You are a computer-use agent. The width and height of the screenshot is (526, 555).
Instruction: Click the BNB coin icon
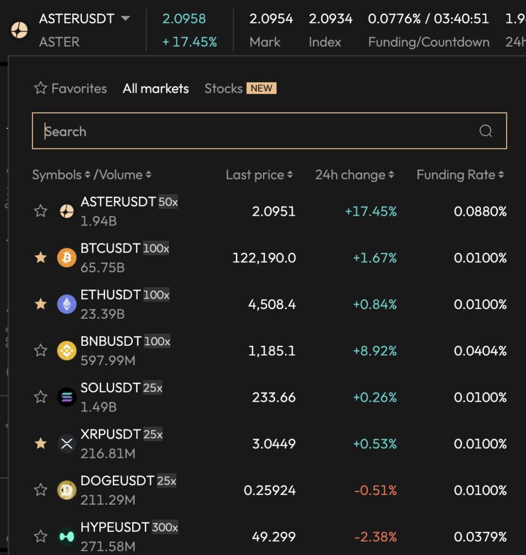(x=67, y=351)
